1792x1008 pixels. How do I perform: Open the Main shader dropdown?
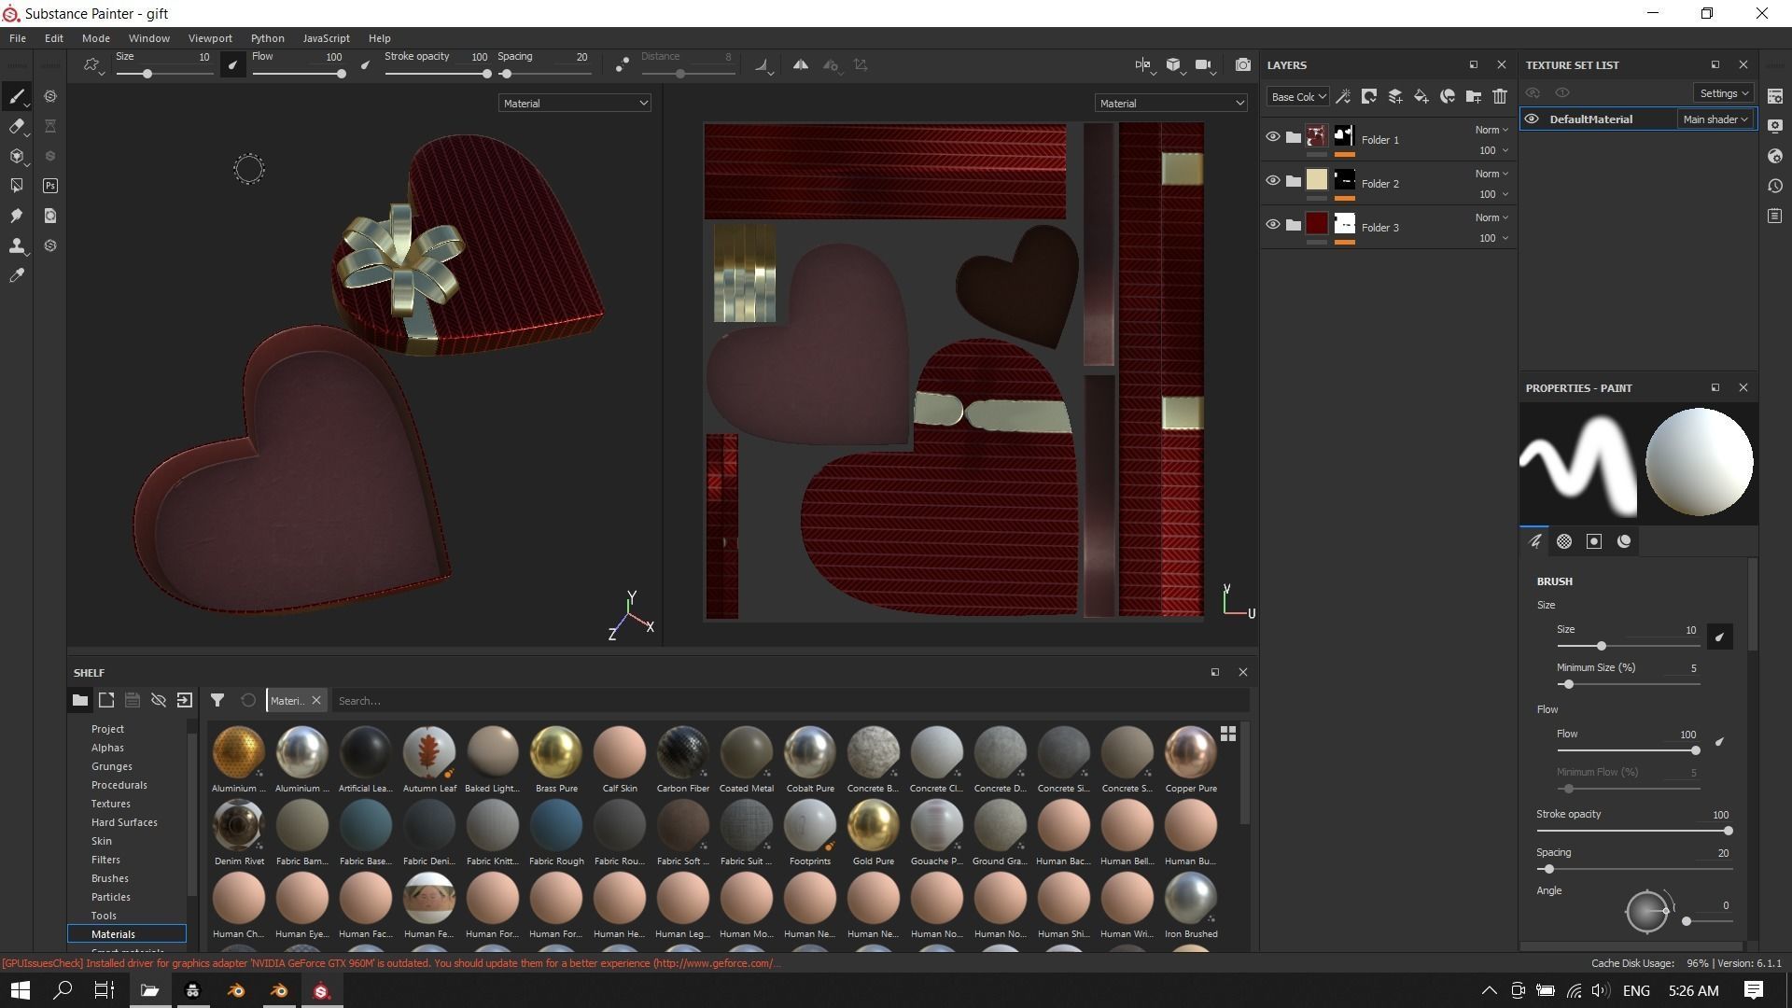click(x=1715, y=119)
